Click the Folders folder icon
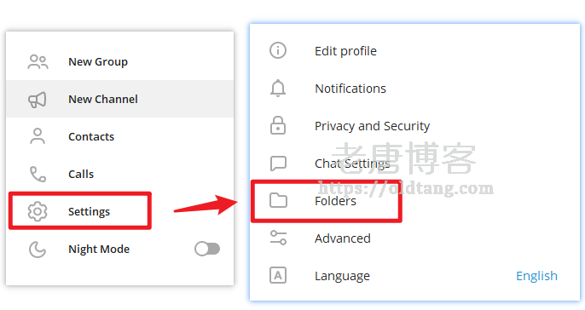 click(278, 200)
